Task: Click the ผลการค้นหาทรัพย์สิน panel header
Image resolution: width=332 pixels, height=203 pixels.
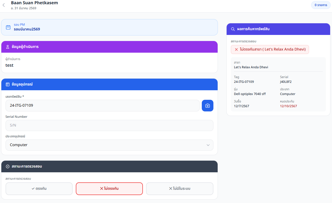Action: 278,29
